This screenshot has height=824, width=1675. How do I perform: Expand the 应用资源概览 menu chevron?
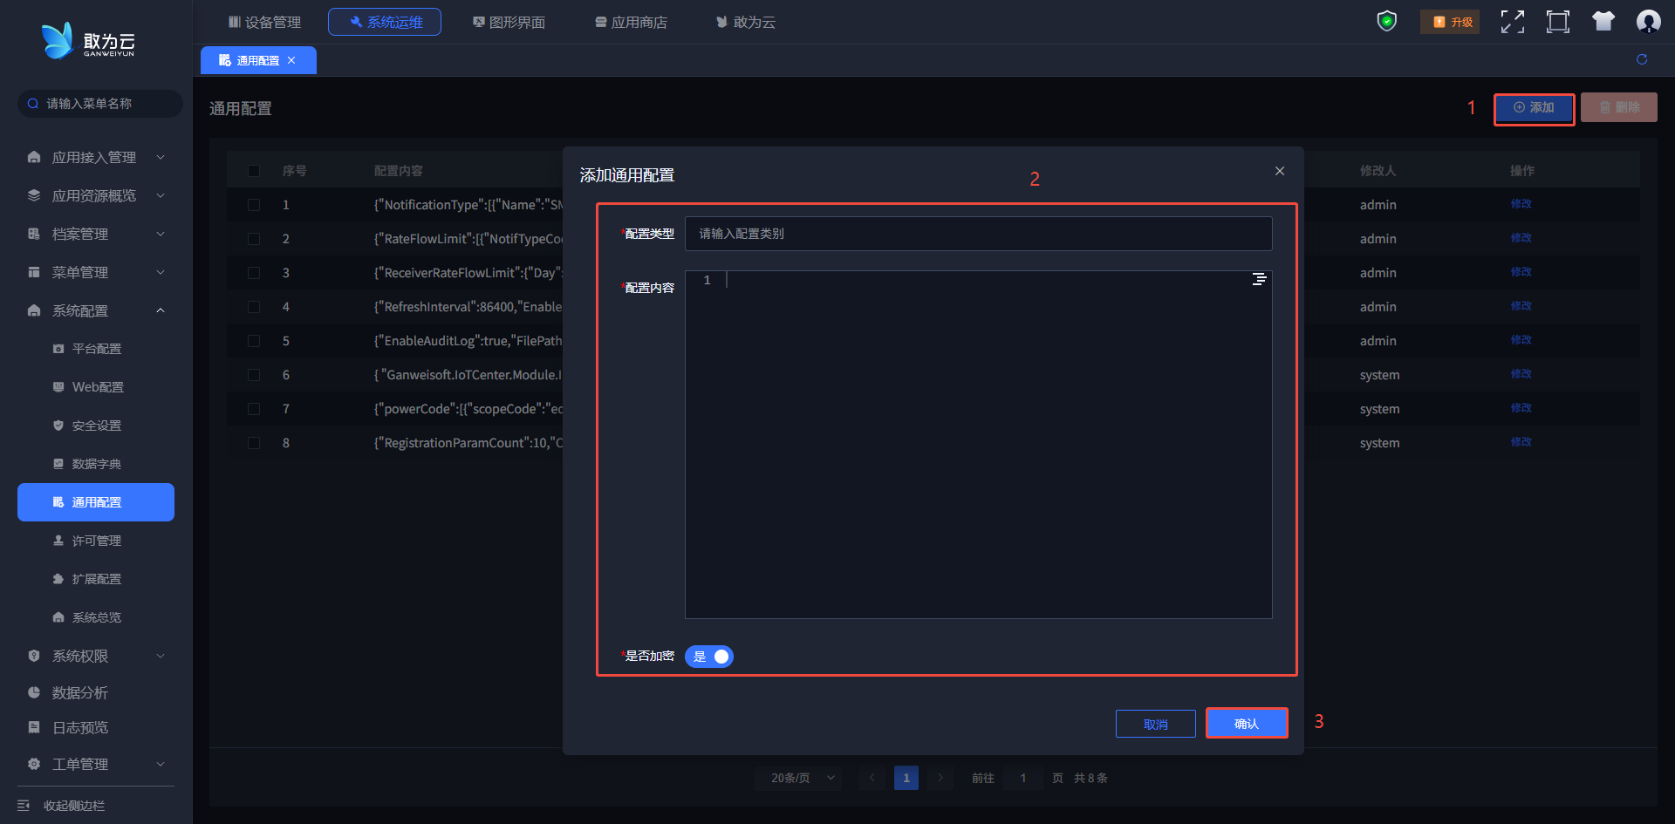point(161,195)
